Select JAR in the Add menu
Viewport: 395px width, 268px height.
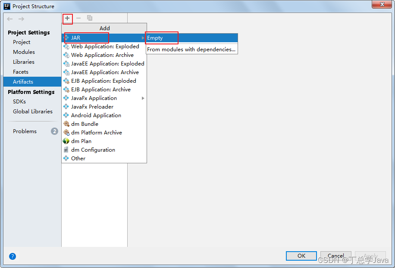104,38
